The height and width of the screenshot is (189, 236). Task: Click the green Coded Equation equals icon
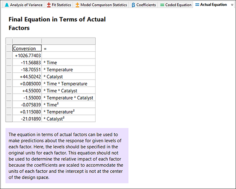tap(162, 5)
